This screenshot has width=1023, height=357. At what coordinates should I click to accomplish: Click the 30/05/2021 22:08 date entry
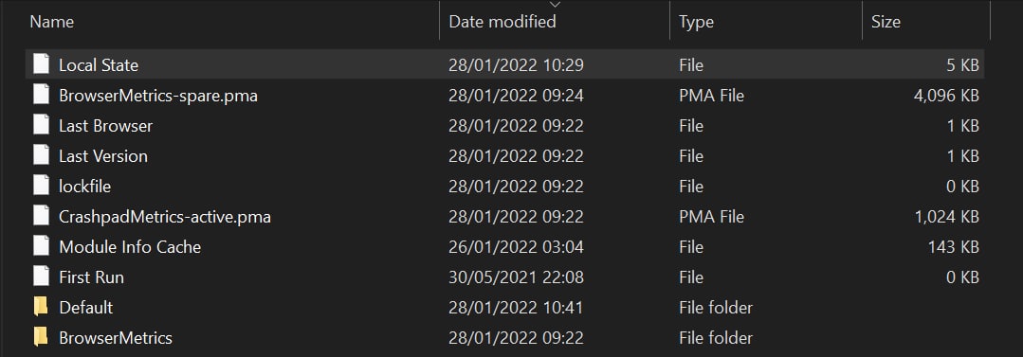tap(516, 277)
